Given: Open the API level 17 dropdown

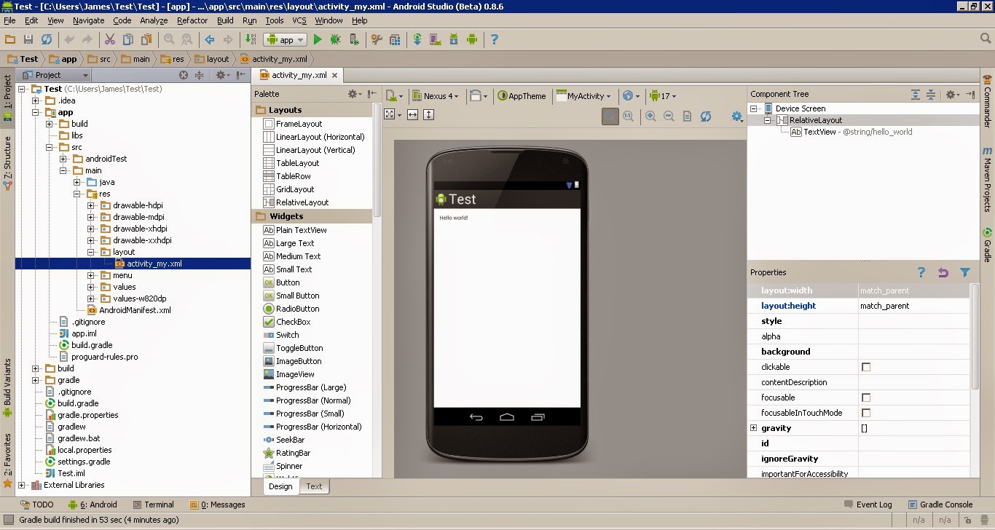Looking at the screenshot, I should [x=663, y=96].
